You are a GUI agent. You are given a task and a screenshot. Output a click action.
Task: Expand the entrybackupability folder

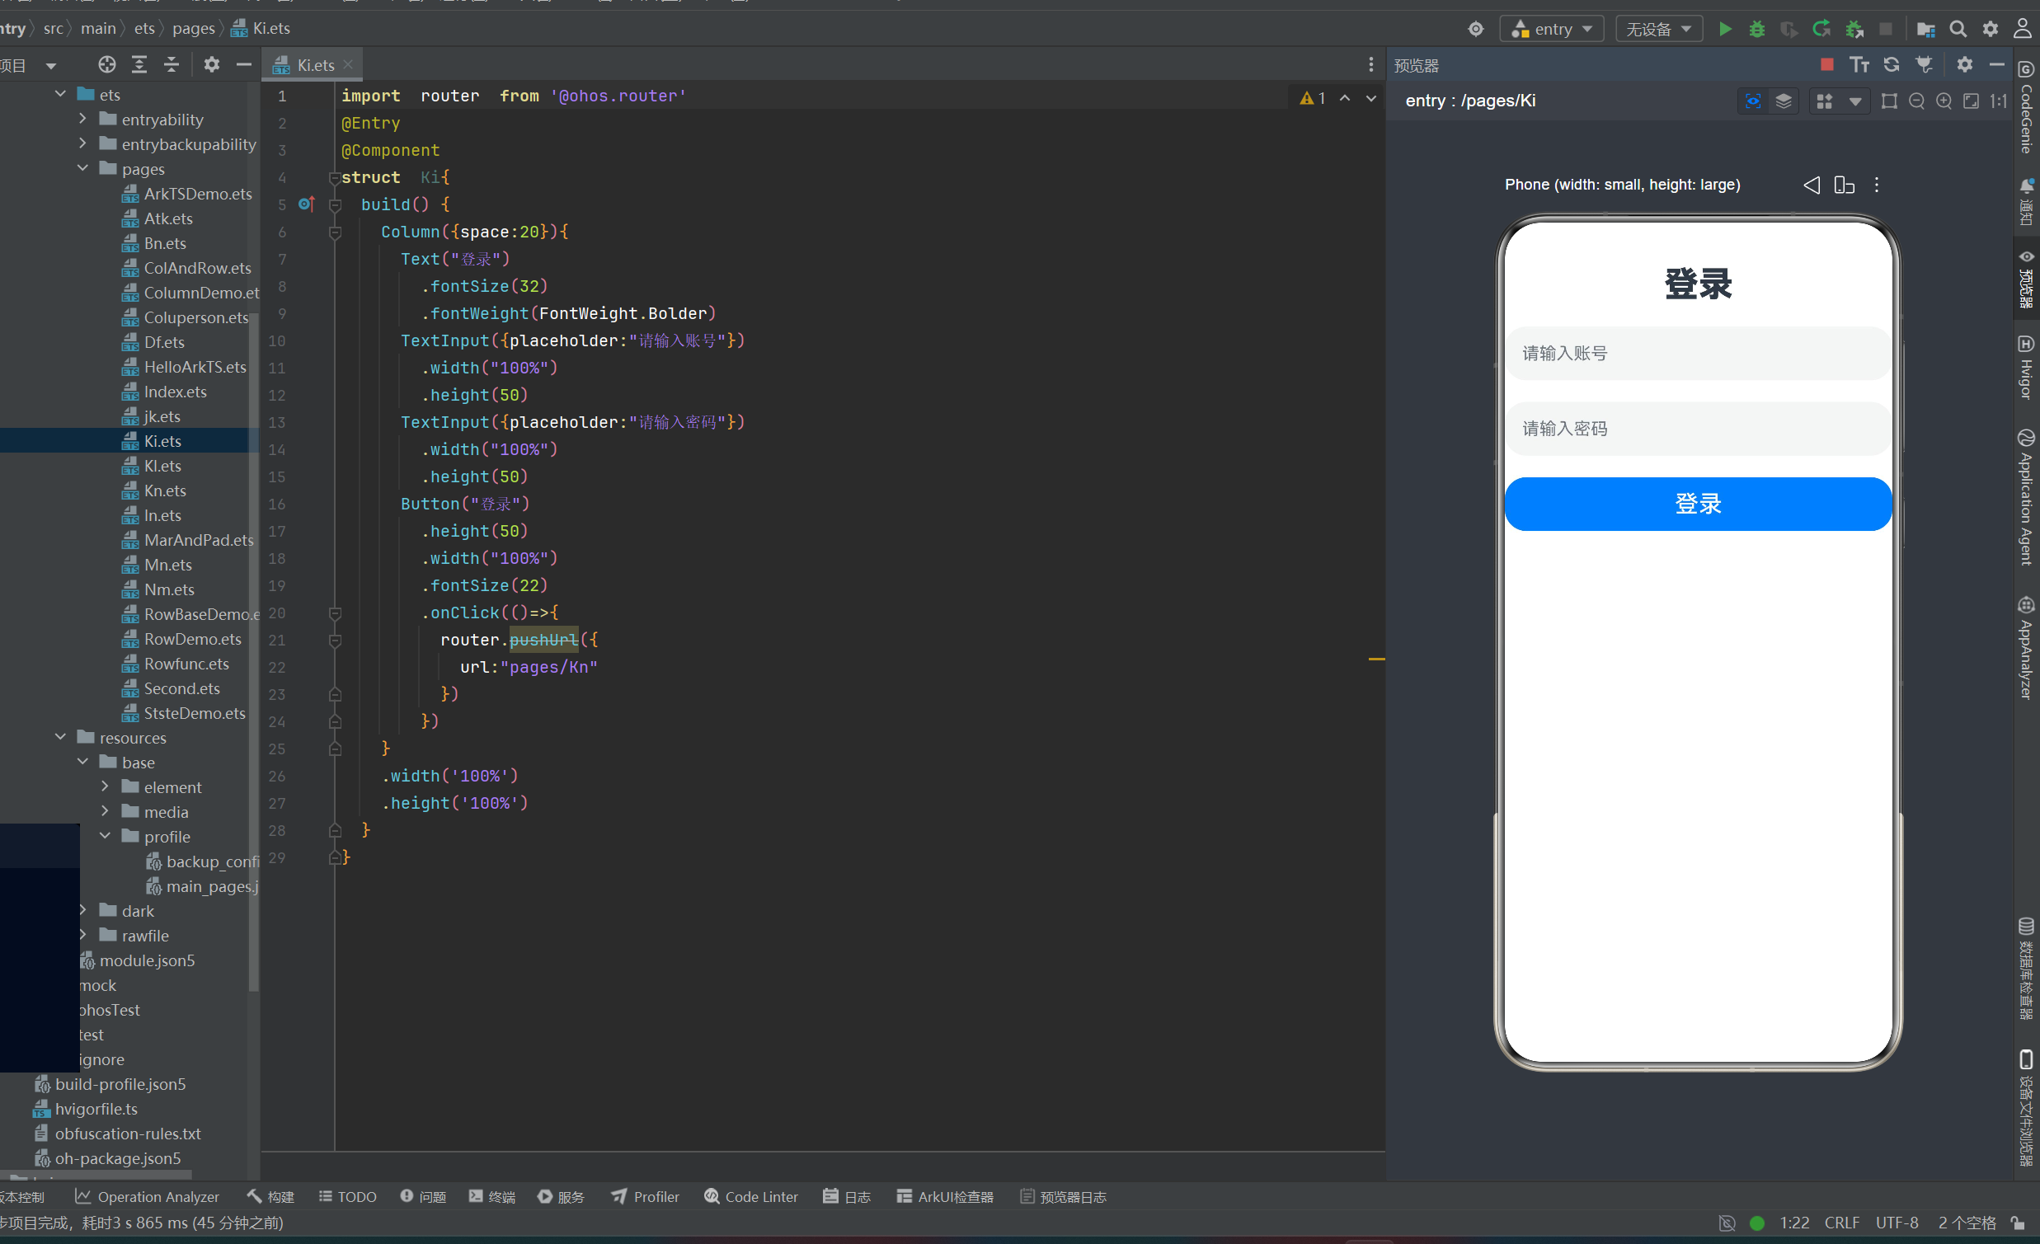coord(82,144)
